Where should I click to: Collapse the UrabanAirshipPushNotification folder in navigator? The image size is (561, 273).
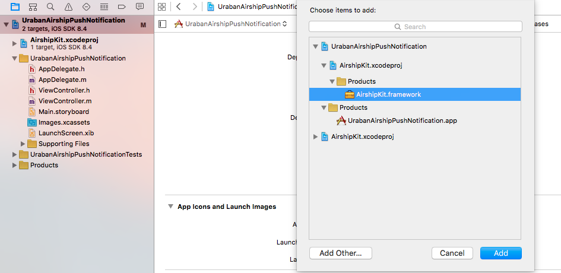(x=14, y=58)
